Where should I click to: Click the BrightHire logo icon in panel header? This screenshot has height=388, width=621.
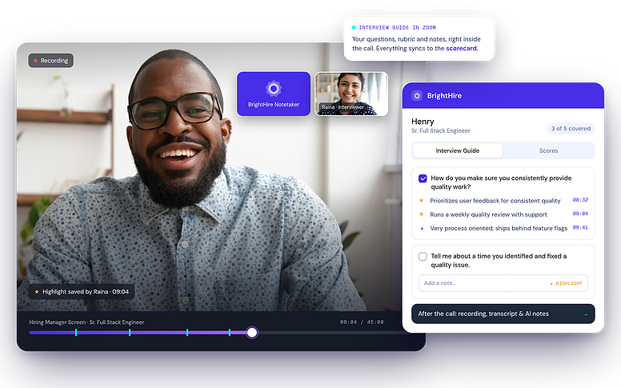417,96
